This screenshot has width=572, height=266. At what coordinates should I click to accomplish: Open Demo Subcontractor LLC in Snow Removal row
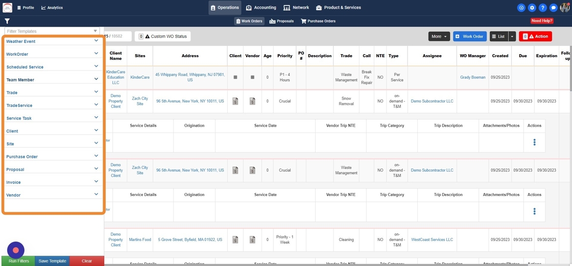[432, 101]
